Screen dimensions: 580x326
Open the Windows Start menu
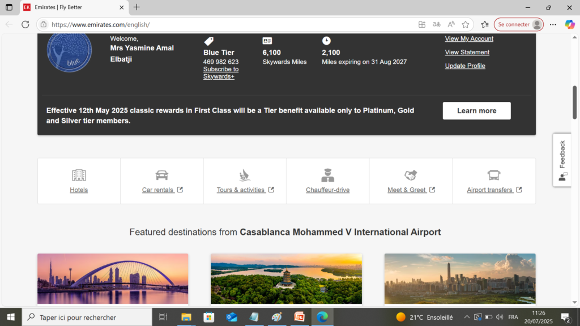pyautogui.click(x=11, y=317)
